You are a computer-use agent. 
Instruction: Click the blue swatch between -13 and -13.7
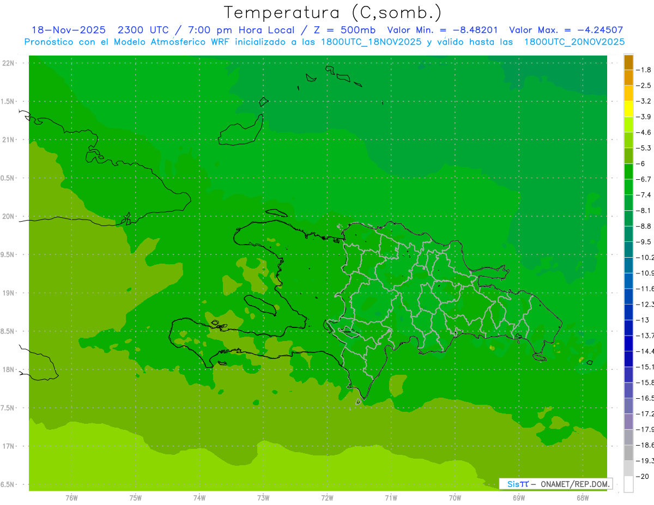628,327
